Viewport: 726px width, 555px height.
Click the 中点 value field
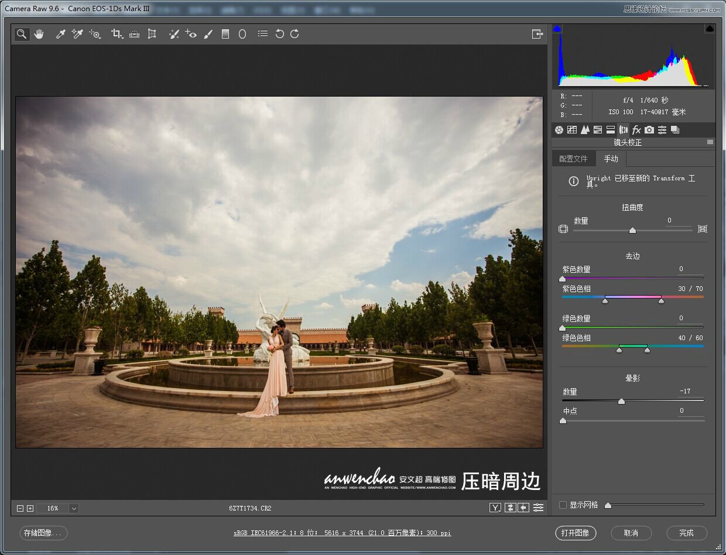(690, 411)
